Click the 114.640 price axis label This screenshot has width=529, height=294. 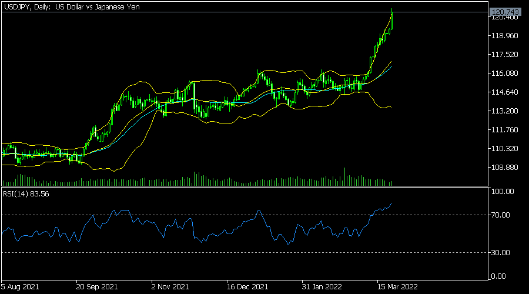click(x=505, y=92)
